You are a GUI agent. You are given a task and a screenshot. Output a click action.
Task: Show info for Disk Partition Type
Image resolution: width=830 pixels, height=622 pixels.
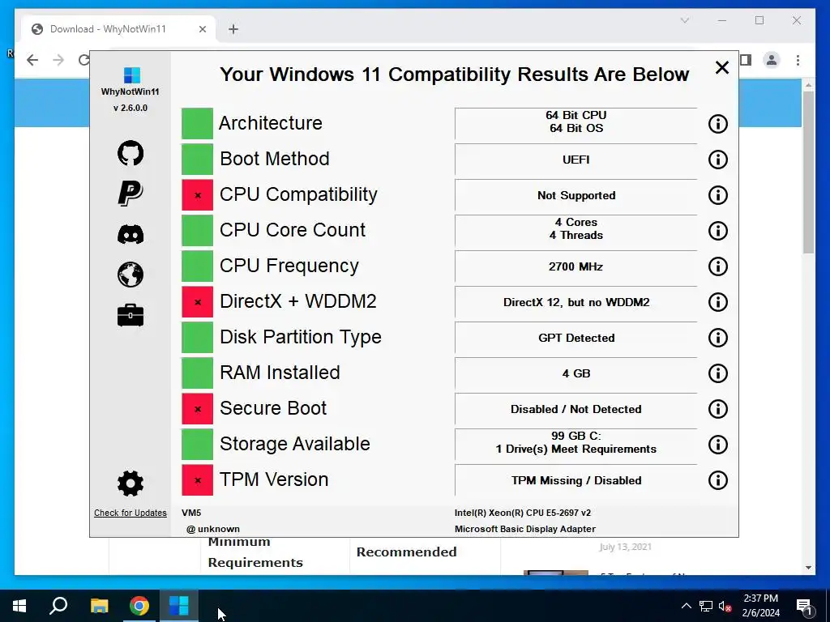(x=718, y=338)
